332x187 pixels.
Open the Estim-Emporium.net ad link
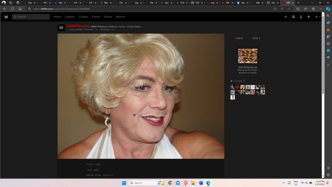click(247, 67)
